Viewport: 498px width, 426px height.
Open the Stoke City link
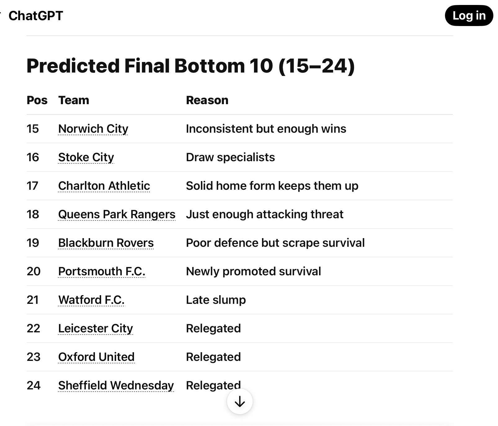click(86, 157)
